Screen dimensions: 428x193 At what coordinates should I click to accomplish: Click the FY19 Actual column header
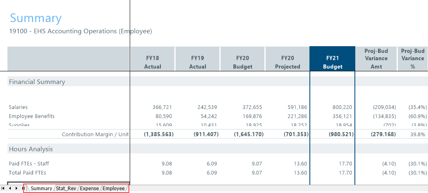(197, 62)
